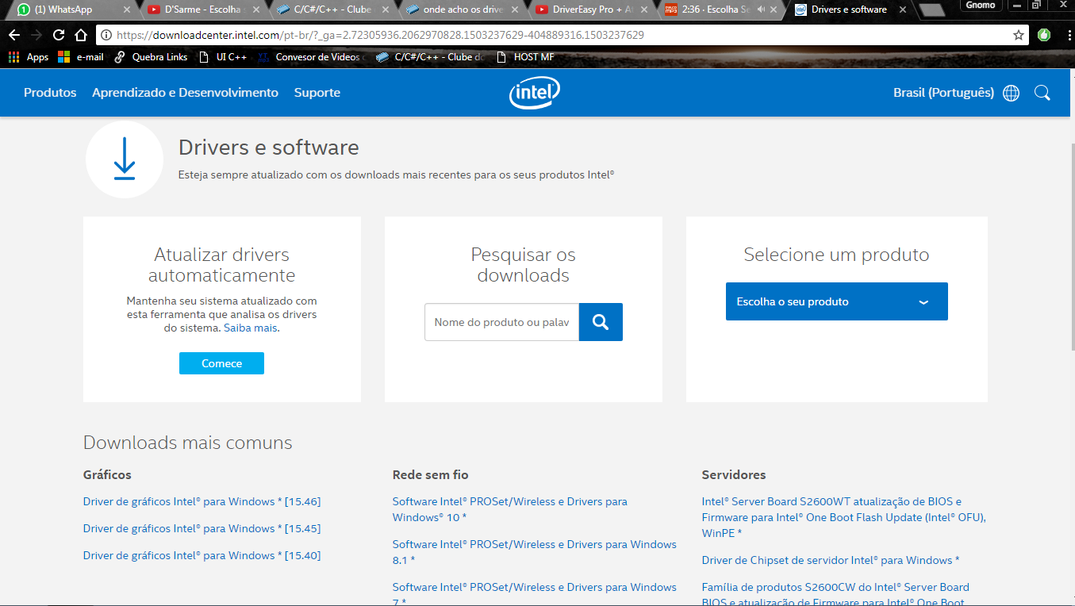Click the Rede sem fio section heading
This screenshot has height=606, width=1075.
tap(430, 474)
